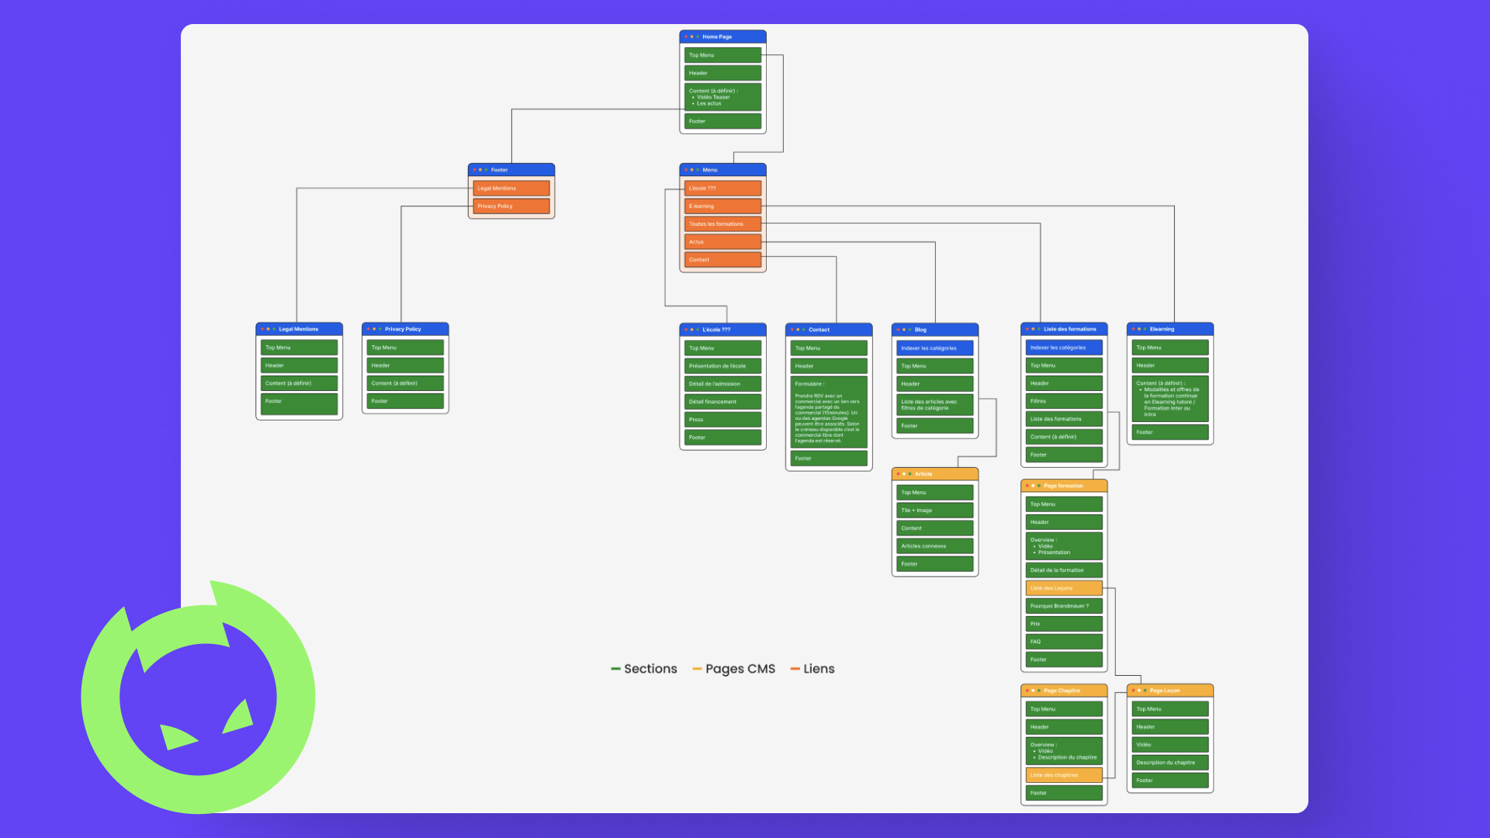Click 'Liste des chapitres' yellow block
Screen dimensions: 1490x838
[1063, 775]
